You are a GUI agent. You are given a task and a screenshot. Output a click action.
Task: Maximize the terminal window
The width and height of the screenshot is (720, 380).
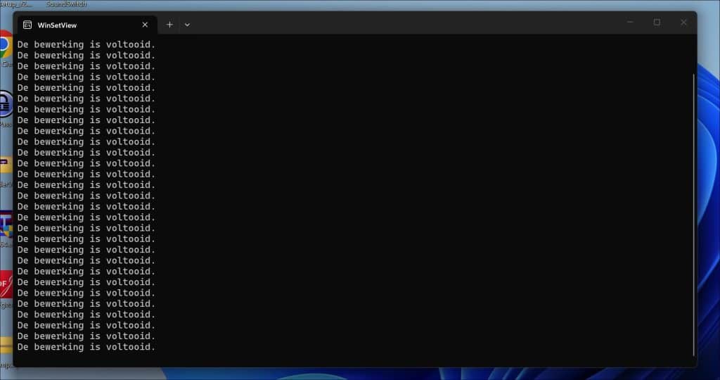(657, 22)
